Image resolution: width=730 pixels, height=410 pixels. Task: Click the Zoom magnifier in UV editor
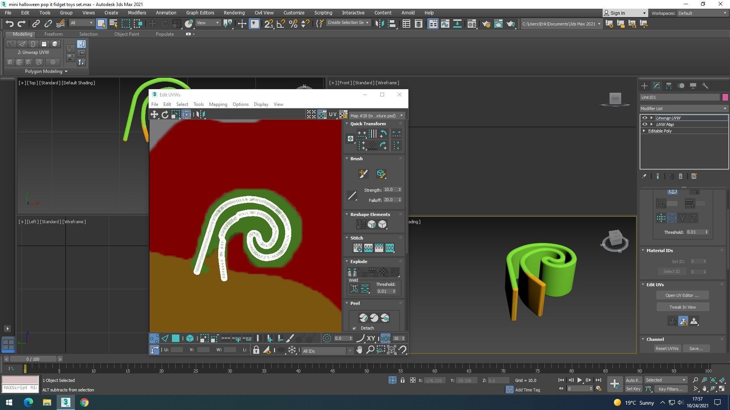(370, 350)
